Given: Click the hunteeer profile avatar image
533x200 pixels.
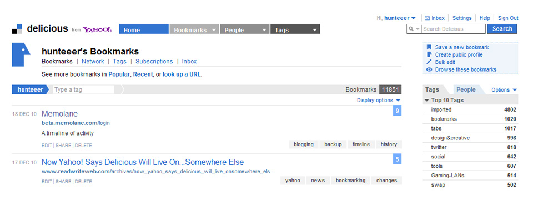Looking at the screenshot, I should pyautogui.click(x=21, y=54).
